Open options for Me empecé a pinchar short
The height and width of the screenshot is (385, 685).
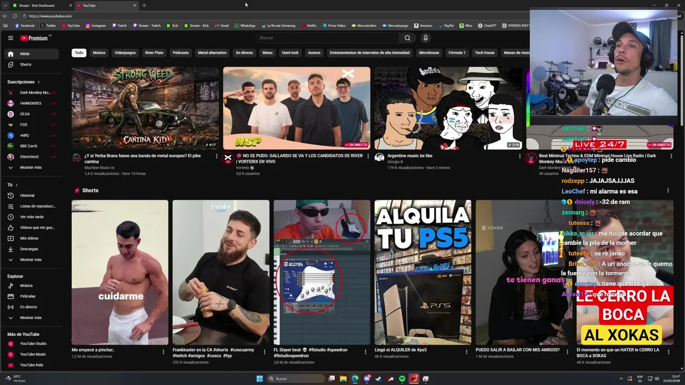click(163, 351)
